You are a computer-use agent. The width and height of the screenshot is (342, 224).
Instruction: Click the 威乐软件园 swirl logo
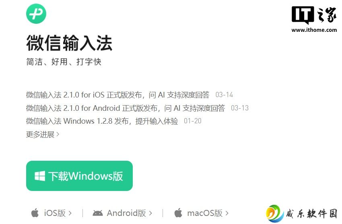pyautogui.click(x=274, y=214)
